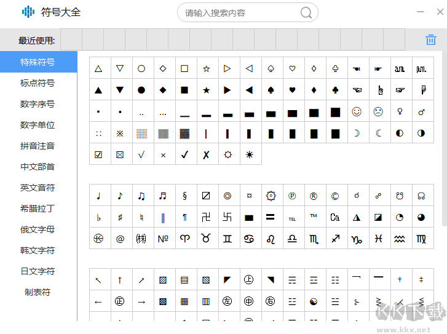Choose the checked ballot box ☑
Screen dimensions: 447x334
pyautogui.click(x=98, y=154)
